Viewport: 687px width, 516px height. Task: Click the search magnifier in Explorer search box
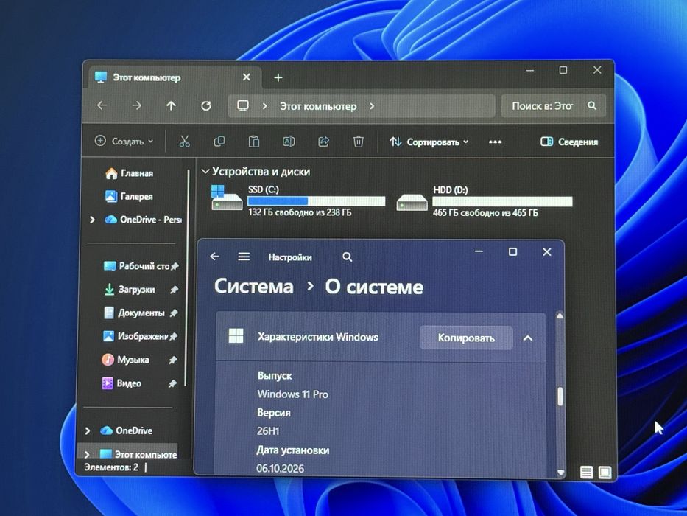pyautogui.click(x=592, y=105)
